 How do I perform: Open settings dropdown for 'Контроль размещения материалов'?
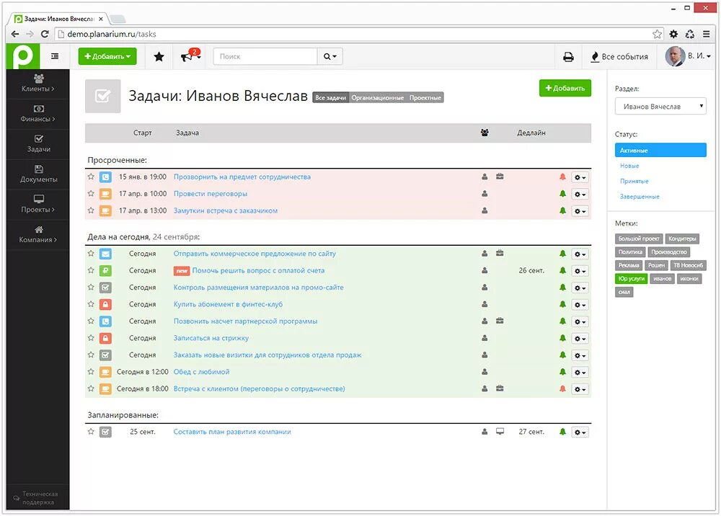(580, 288)
